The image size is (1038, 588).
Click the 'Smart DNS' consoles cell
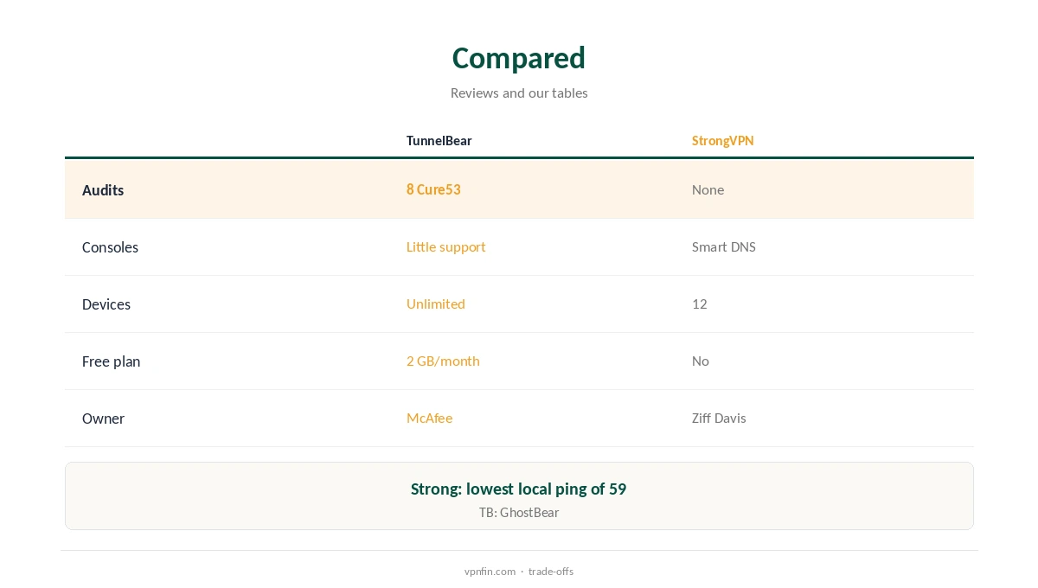[x=724, y=246]
